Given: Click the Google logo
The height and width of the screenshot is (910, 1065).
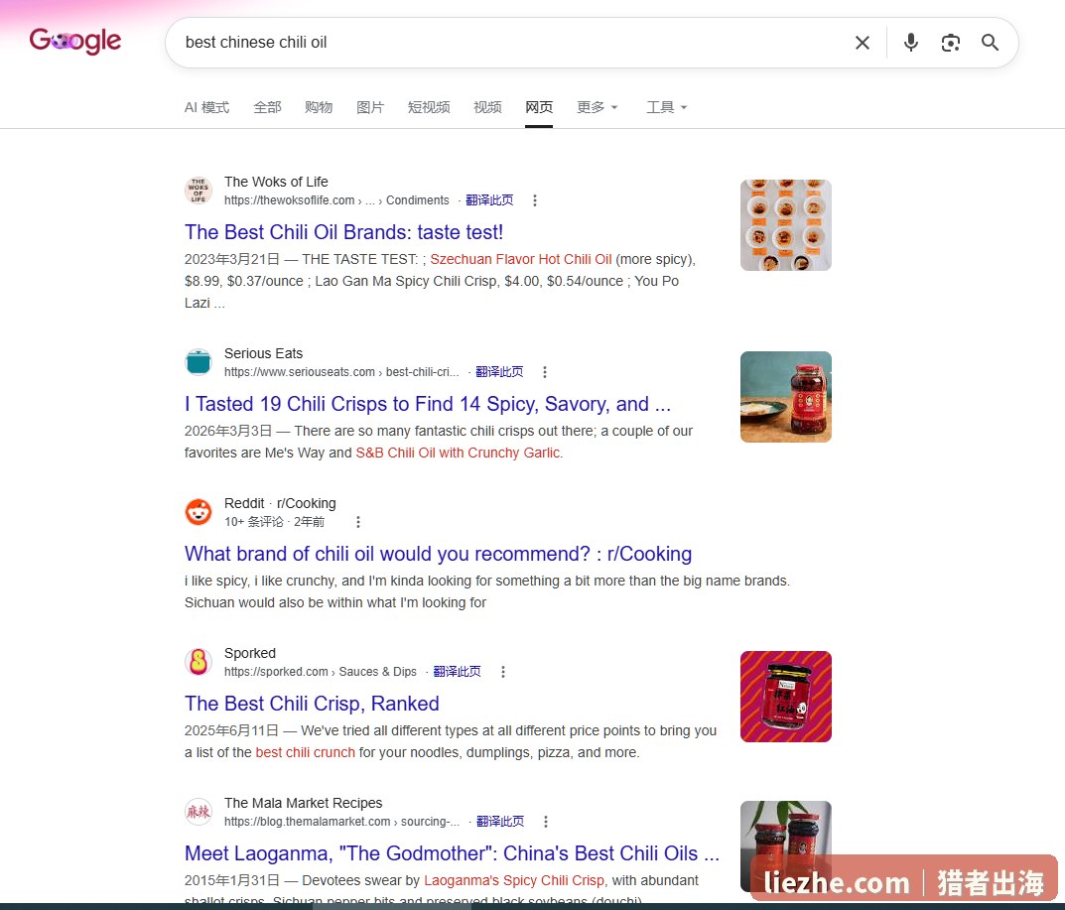Looking at the screenshot, I should click(75, 42).
